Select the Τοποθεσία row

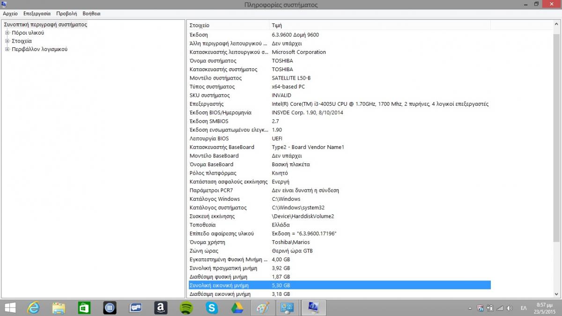click(340, 225)
